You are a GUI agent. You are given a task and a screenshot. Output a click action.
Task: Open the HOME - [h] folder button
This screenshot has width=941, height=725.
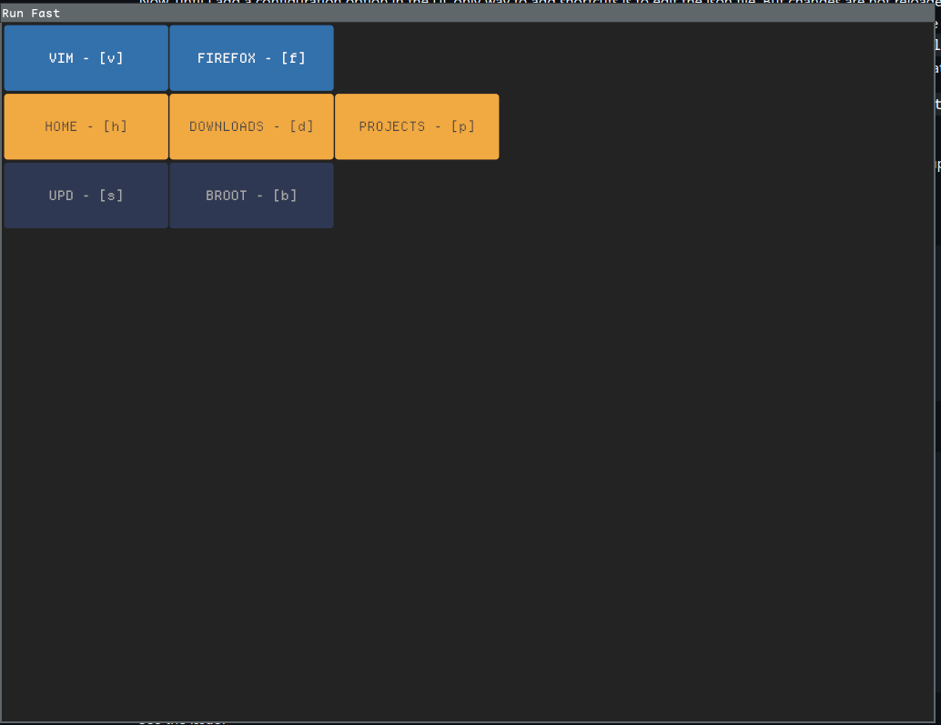pos(86,126)
